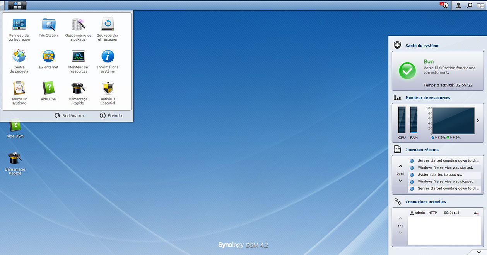Click 'Temps d'activité: 02:59:22' text
Viewport: 487px width, 255px height.
(448, 85)
